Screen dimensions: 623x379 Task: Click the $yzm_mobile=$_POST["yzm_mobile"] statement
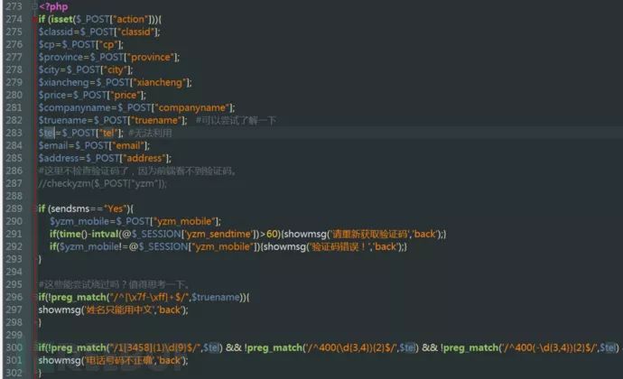[135, 221]
